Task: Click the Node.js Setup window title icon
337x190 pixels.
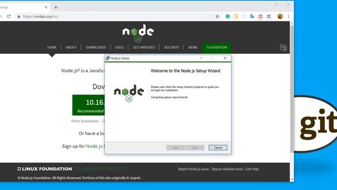Action: 107,58
